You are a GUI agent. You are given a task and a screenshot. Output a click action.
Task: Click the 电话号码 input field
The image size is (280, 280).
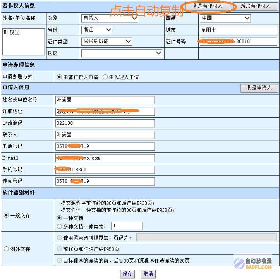tap(105, 146)
